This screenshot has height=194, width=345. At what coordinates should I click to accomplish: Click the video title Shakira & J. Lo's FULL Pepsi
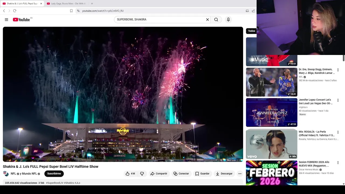pos(50,167)
